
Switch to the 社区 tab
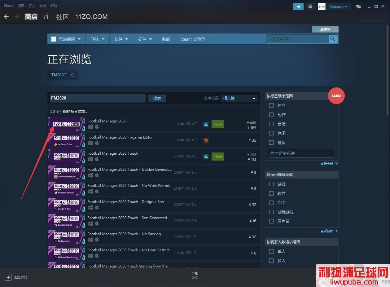click(62, 17)
